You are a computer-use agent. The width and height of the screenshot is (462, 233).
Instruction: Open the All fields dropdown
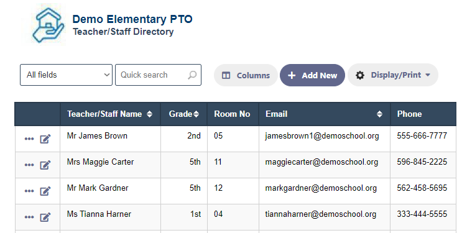(x=67, y=75)
